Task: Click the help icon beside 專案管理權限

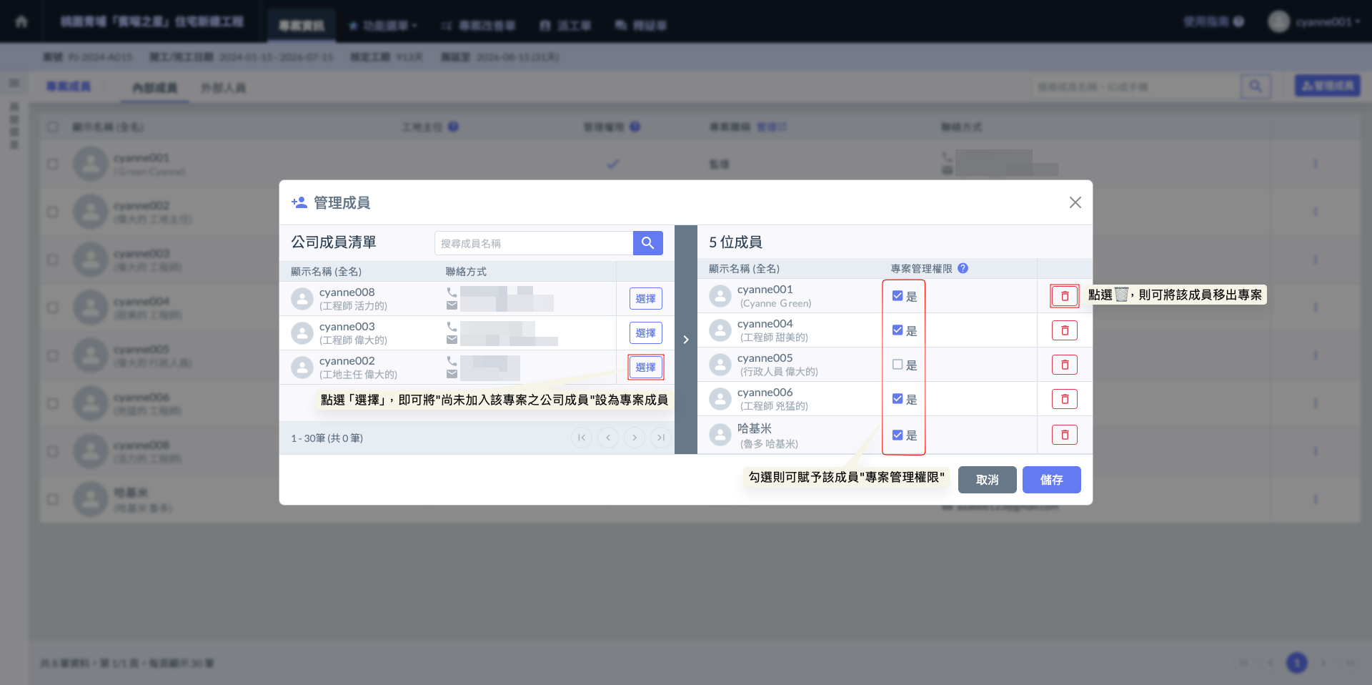Action: (x=963, y=269)
